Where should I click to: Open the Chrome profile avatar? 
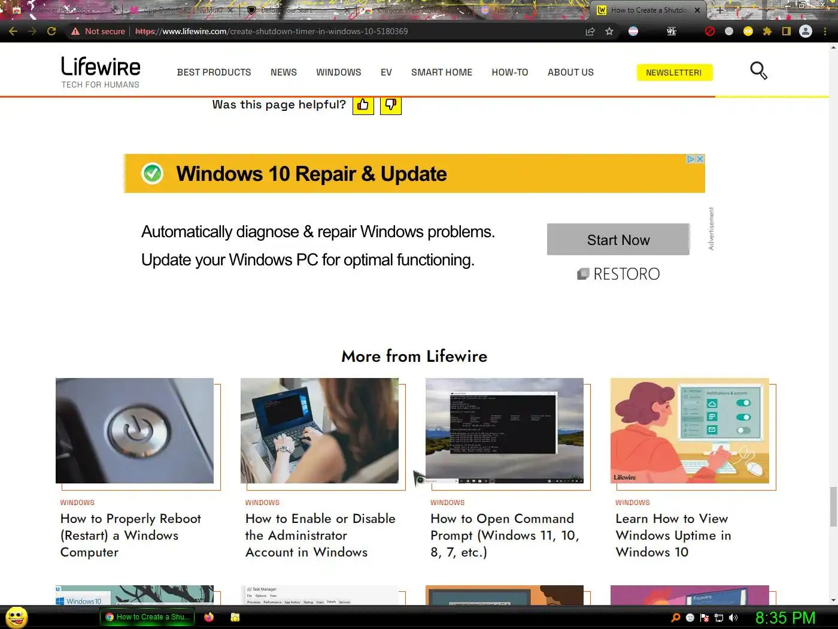click(806, 31)
